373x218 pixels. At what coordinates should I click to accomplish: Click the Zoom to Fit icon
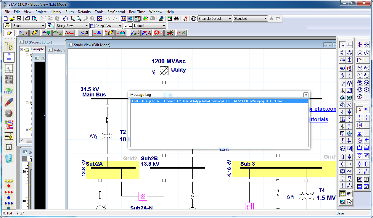[x=99, y=19]
